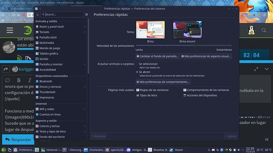273x153 pixels.
Task: Expand the Teclado submenu arrow
Action: click(85, 32)
